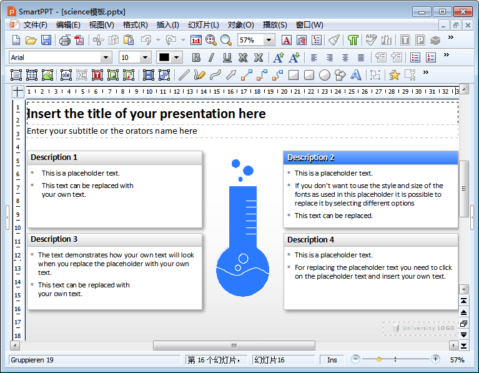
Task: Open the 幻灯片(L) menu
Action: pos(204,25)
